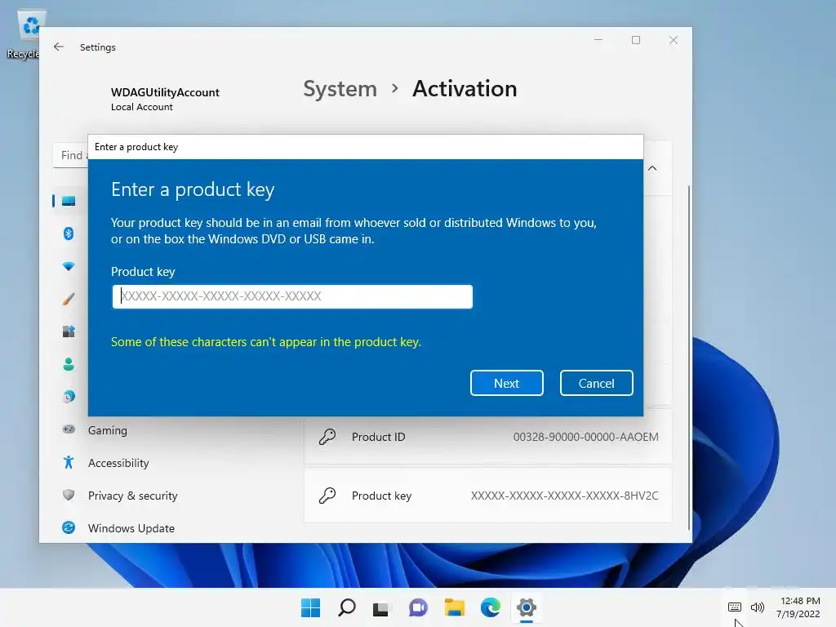Open Network & internet Wi-Fi icon in sidebar
This screenshot has width=836, height=627.
coord(69,266)
